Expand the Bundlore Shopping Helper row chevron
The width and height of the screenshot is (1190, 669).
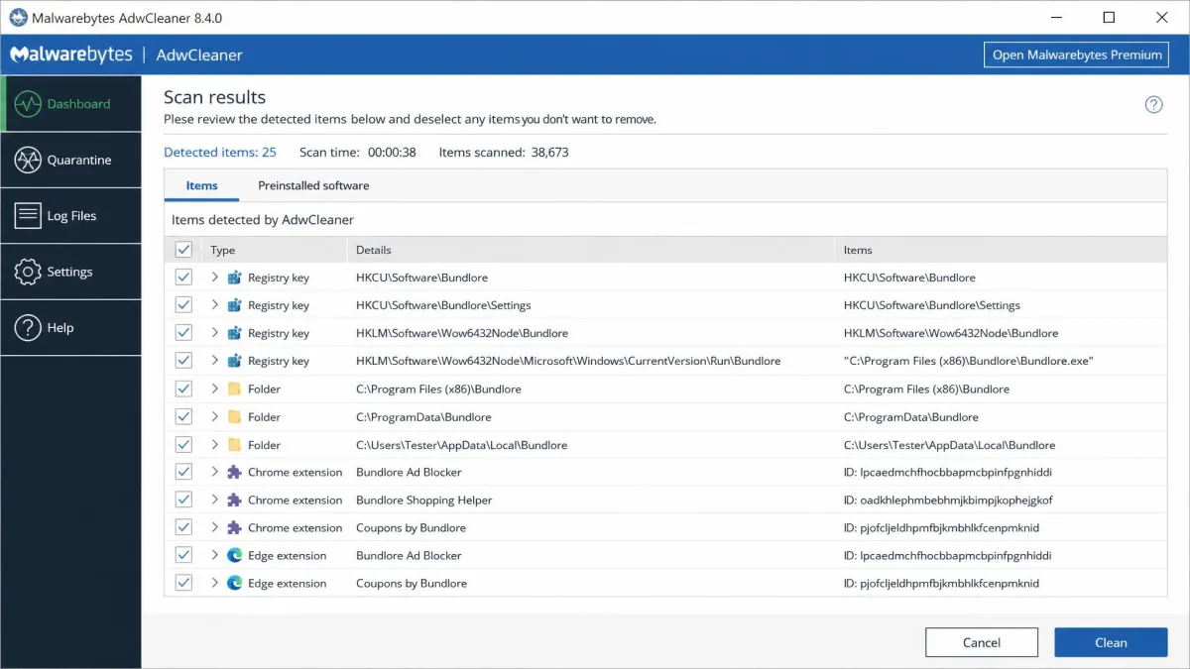click(x=215, y=500)
